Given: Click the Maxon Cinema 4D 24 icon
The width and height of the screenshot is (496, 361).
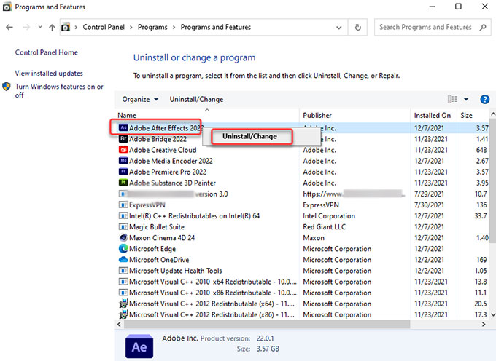Looking at the screenshot, I should (x=123, y=237).
